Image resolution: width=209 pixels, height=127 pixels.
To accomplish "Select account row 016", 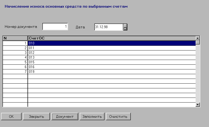I will [x=112, y=67].
